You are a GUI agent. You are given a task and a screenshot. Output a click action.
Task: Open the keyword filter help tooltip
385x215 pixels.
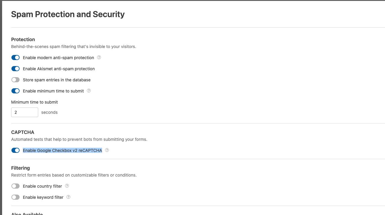pos(68,197)
